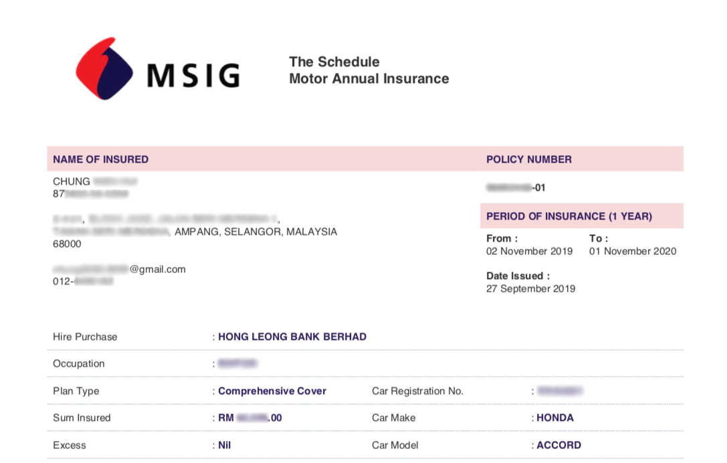This screenshot has width=727, height=463.
Task: Click the ACCORD car model value
Action: [558, 445]
